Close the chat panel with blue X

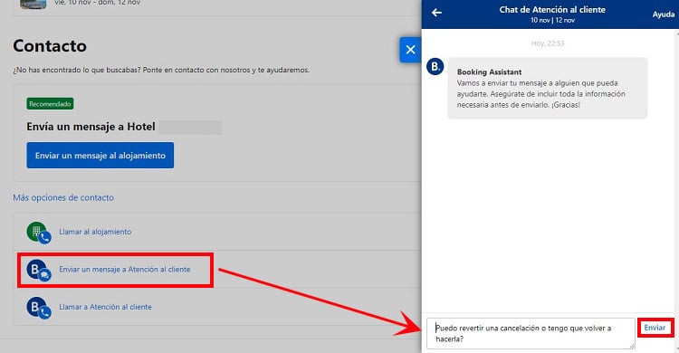(410, 50)
